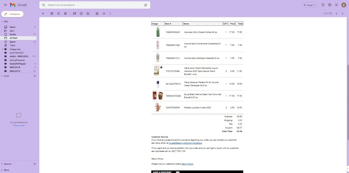The height and width of the screenshot is (173, 349).
Task: Click the Compose button
Action: point(12,14)
